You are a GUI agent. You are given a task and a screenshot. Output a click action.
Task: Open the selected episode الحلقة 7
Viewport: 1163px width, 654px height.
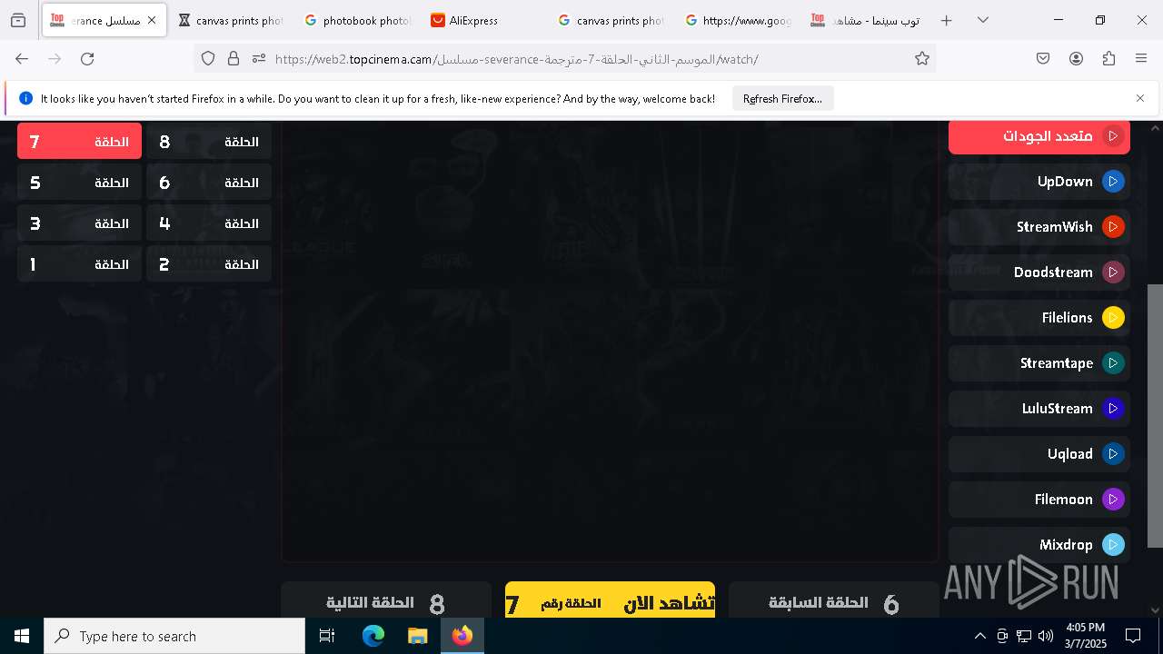[x=79, y=142]
